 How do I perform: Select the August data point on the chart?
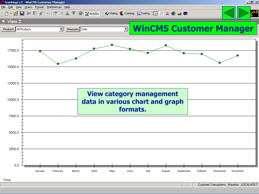pyautogui.click(x=166, y=45)
